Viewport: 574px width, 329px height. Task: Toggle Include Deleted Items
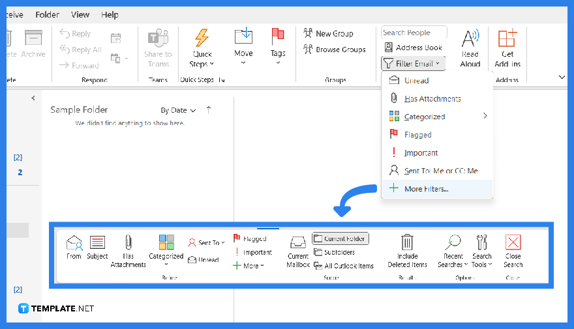click(408, 251)
